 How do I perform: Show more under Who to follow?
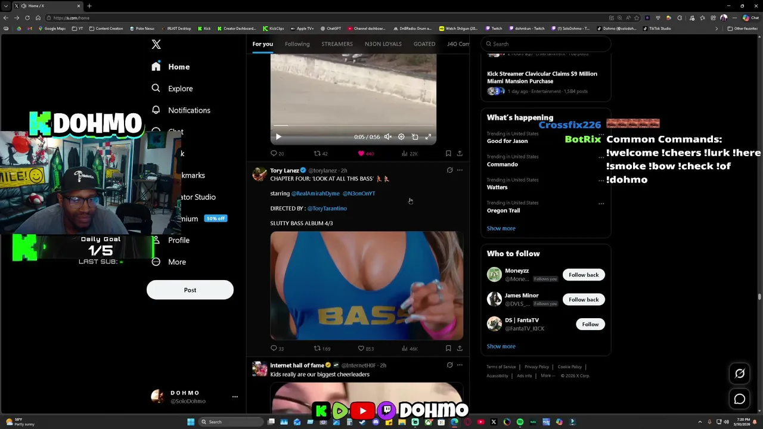click(501, 346)
